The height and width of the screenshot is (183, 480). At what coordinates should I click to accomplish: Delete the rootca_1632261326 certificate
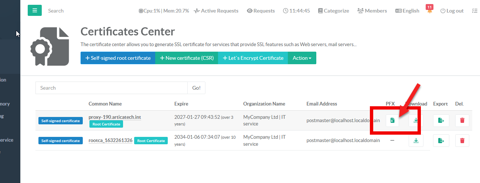coord(462,141)
